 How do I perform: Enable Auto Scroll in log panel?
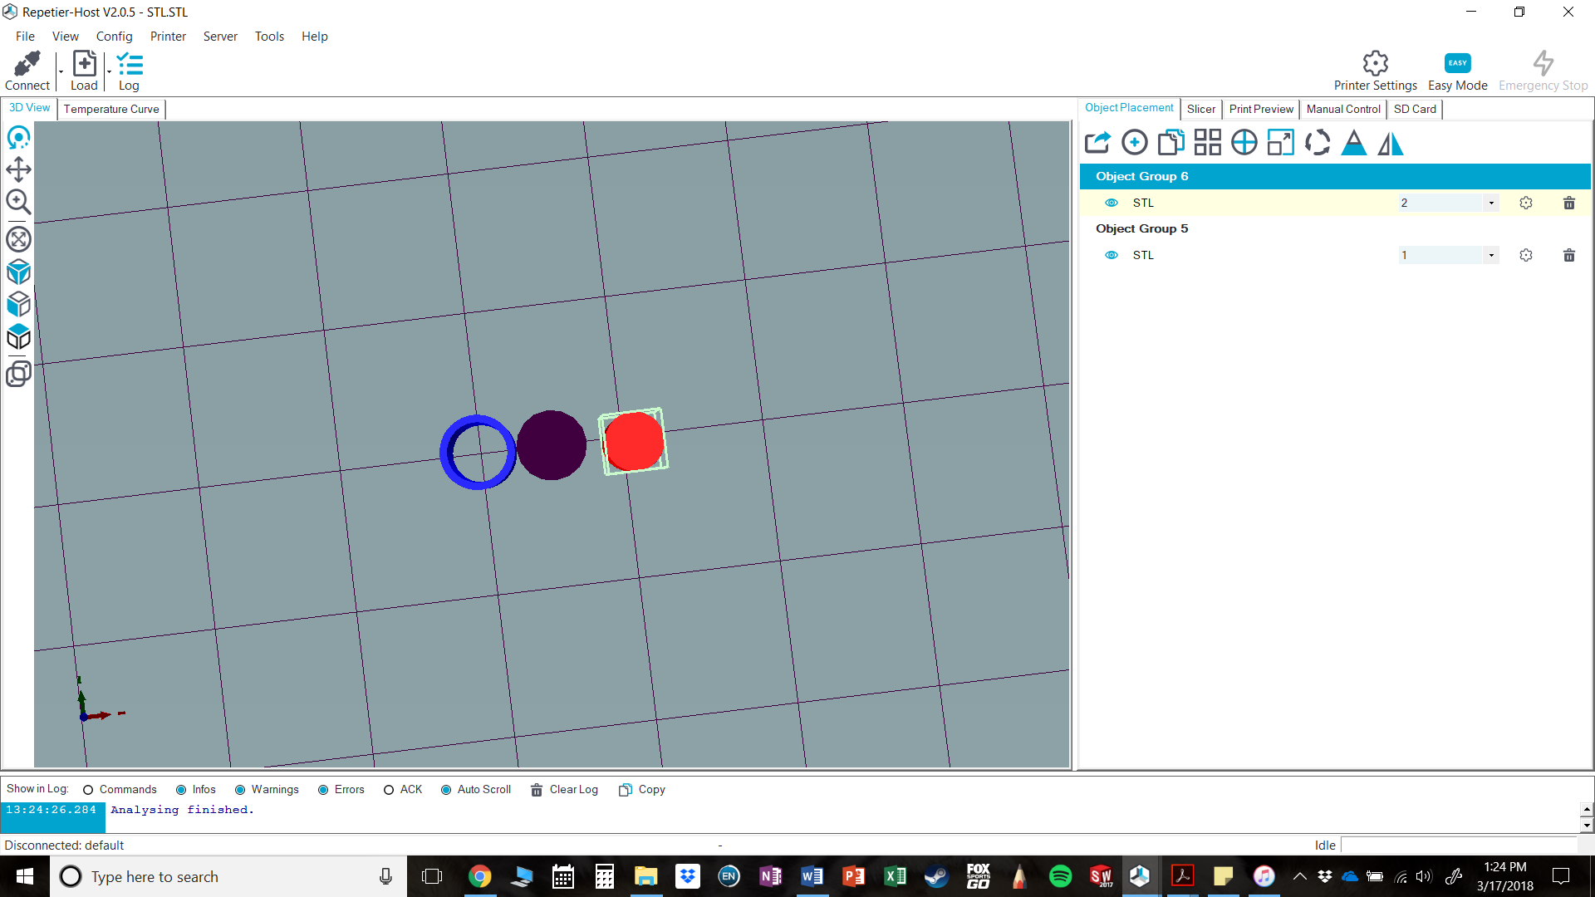446,788
